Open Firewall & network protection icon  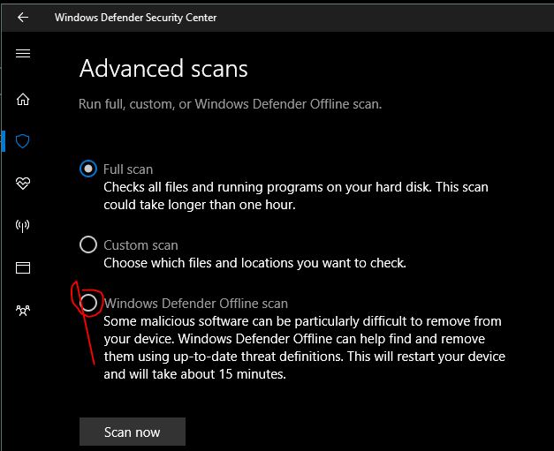click(x=23, y=226)
